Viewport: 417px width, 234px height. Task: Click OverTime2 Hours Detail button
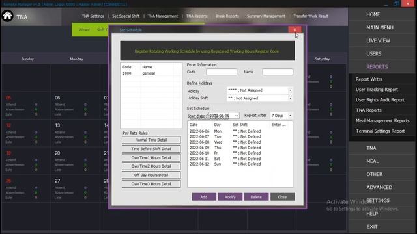click(151, 166)
